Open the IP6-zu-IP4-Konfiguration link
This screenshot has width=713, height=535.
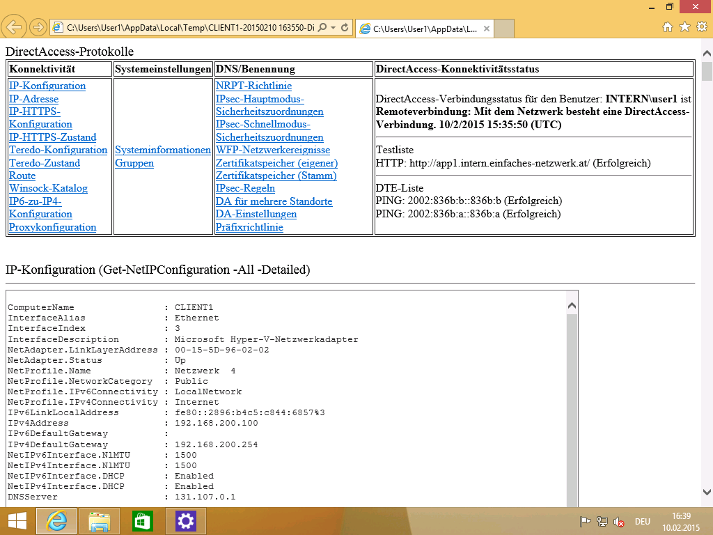click(x=40, y=208)
